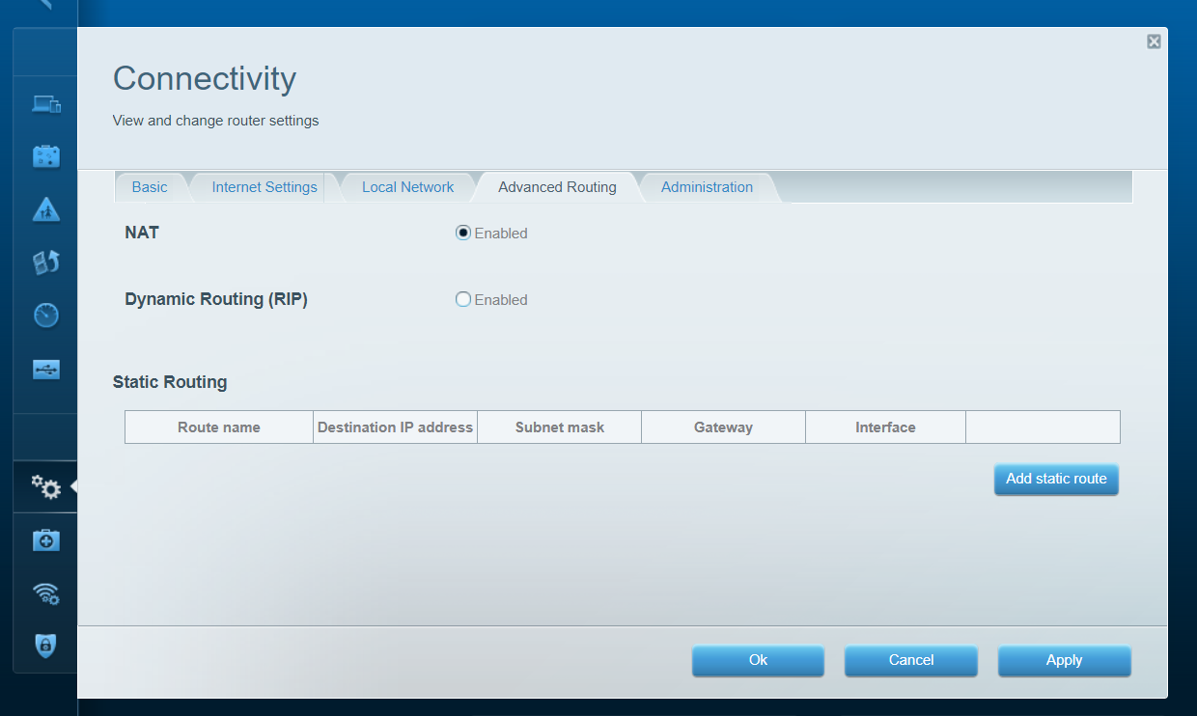Close the Connectivity dialog
This screenshot has width=1197, height=716.
click(x=1154, y=41)
